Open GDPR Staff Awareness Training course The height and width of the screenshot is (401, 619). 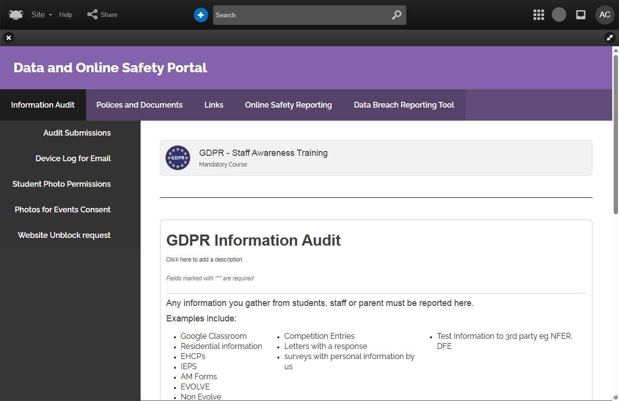pyautogui.click(x=263, y=153)
